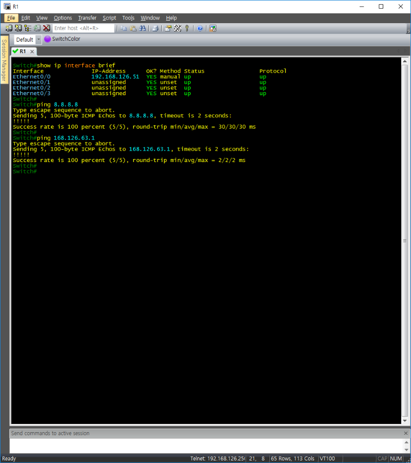Click the Enter host input field
411x463 pixels.
(83, 28)
